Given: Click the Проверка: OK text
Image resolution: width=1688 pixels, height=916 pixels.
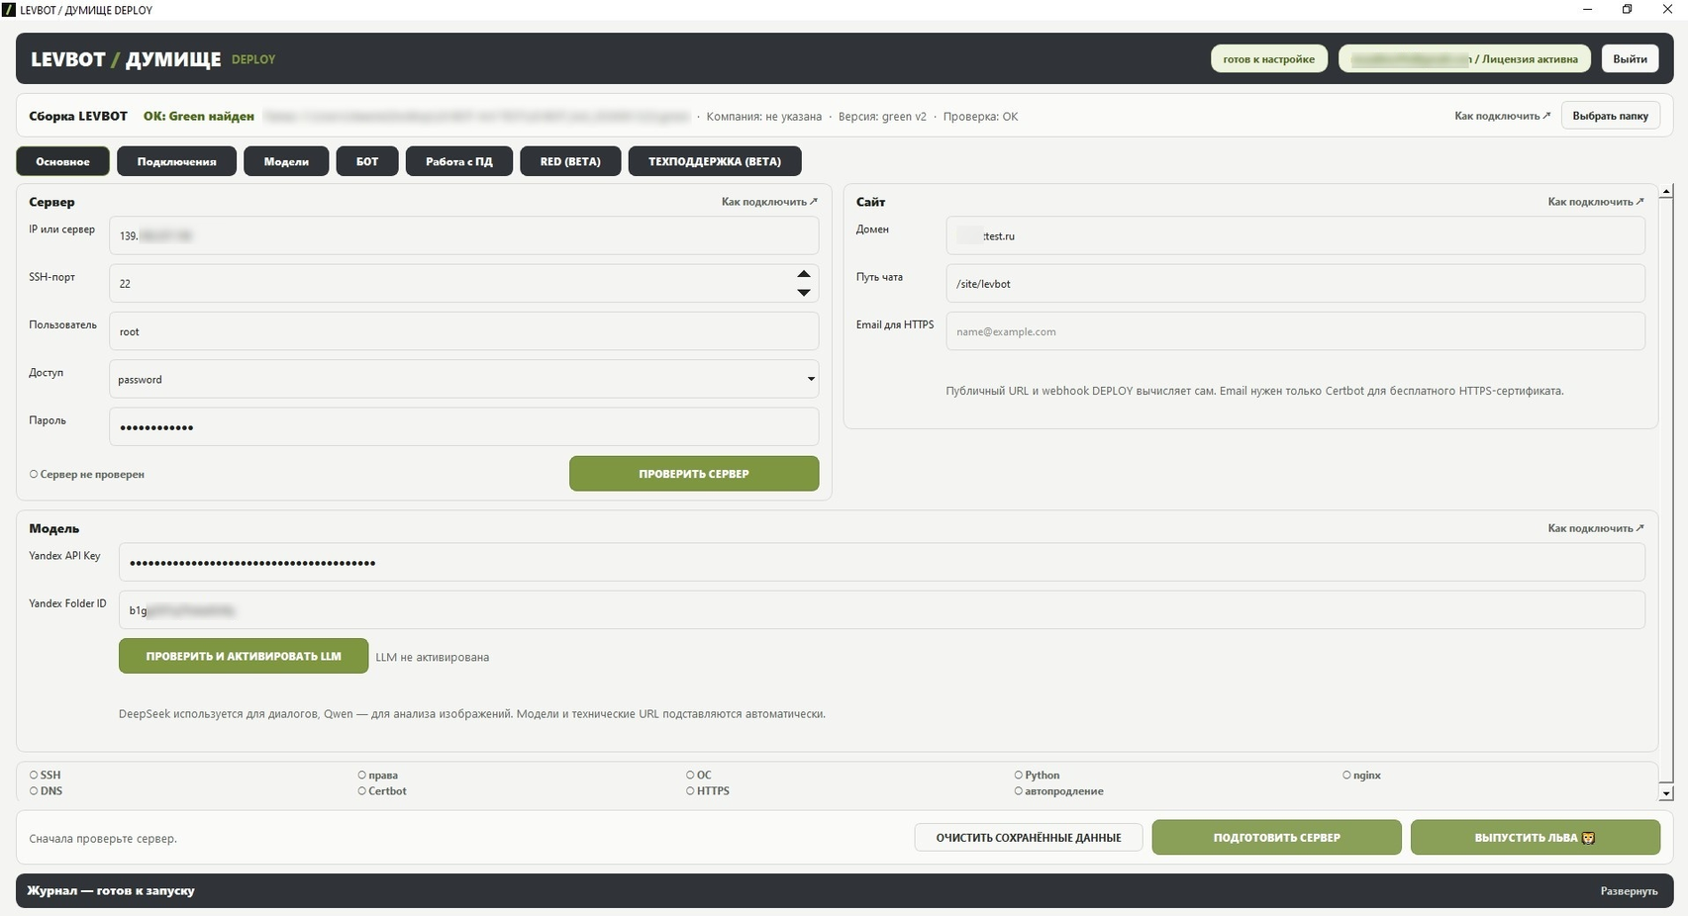Looking at the screenshot, I should [x=980, y=117].
